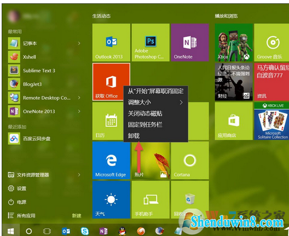Launch Adobe Photoshop tile
The width and height of the screenshot is (289, 236).
click(x=150, y=43)
